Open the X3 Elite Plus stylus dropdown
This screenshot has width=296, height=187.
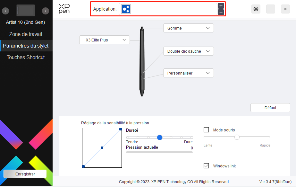(105, 40)
